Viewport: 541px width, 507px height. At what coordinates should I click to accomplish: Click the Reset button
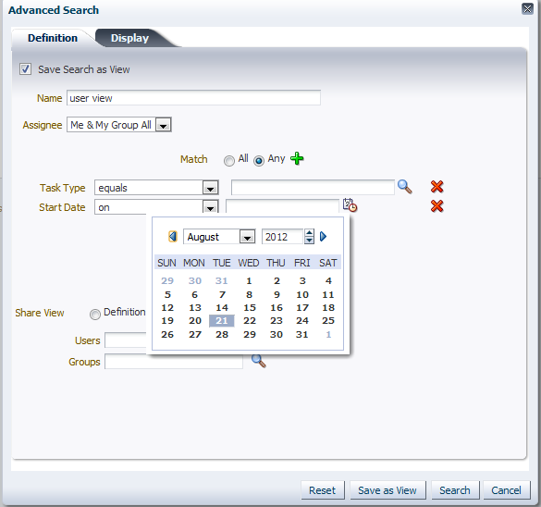[x=322, y=490]
